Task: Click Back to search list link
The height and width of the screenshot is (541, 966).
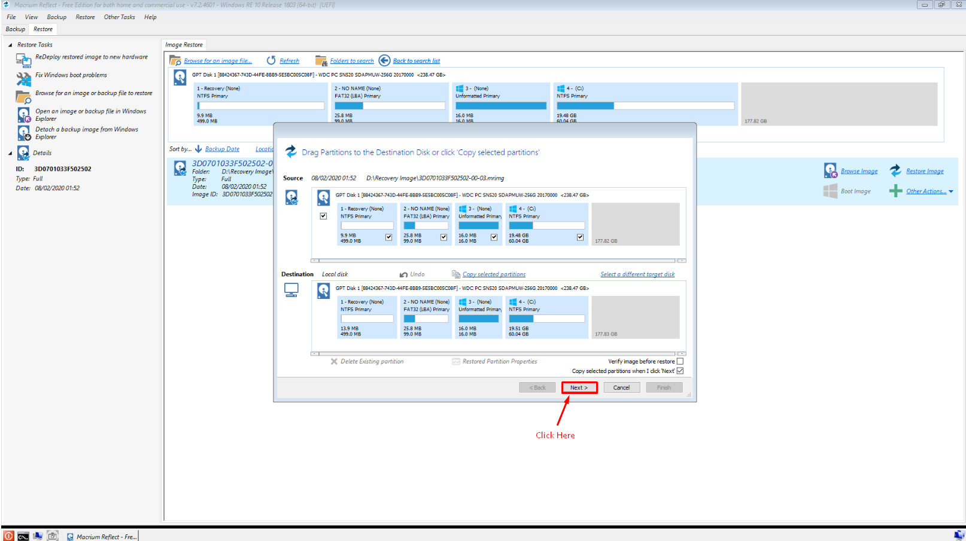Action: pos(417,61)
